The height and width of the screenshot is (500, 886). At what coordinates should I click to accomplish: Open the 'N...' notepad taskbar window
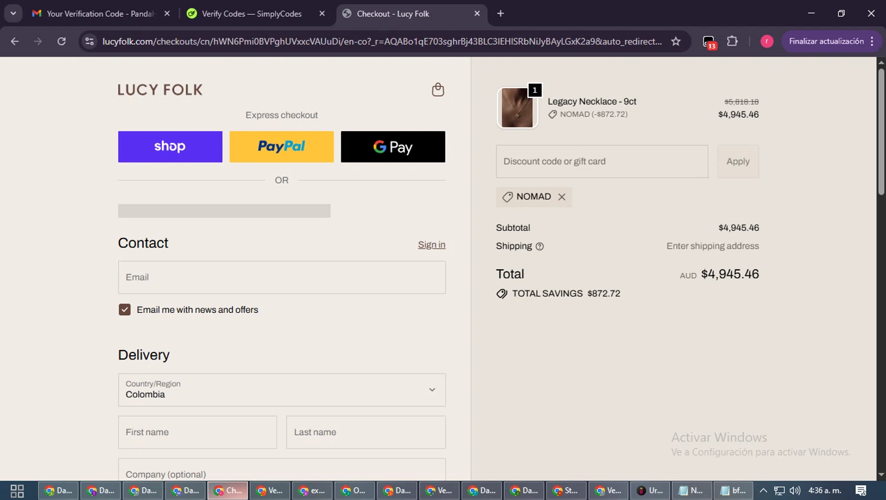(692, 491)
